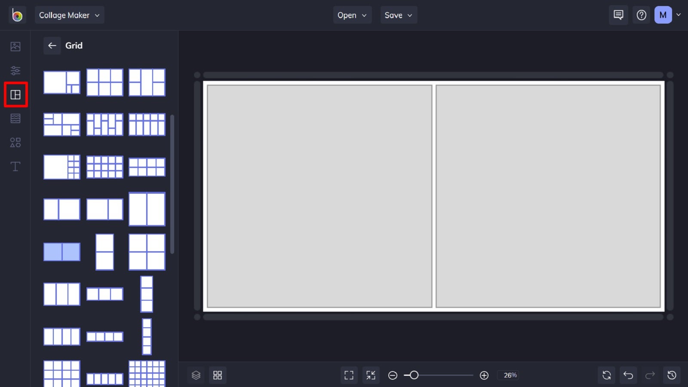The width and height of the screenshot is (688, 387).
Task: Open the Text tool panel
Action: [x=15, y=166]
